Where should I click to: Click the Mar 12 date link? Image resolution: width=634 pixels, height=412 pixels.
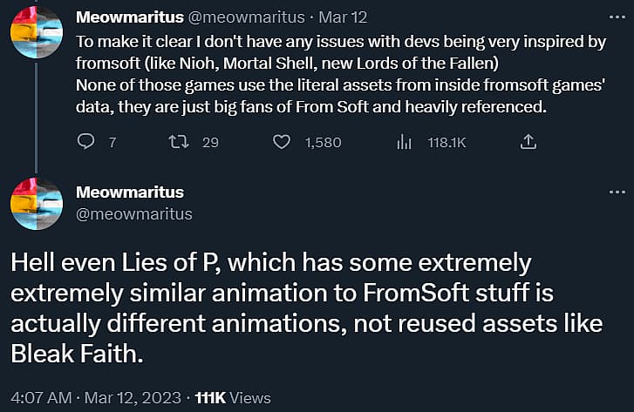(x=343, y=17)
